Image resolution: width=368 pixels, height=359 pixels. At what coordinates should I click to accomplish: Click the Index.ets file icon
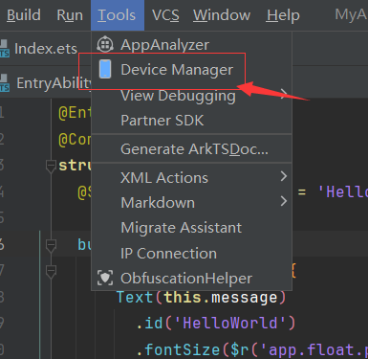click(5, 49)
